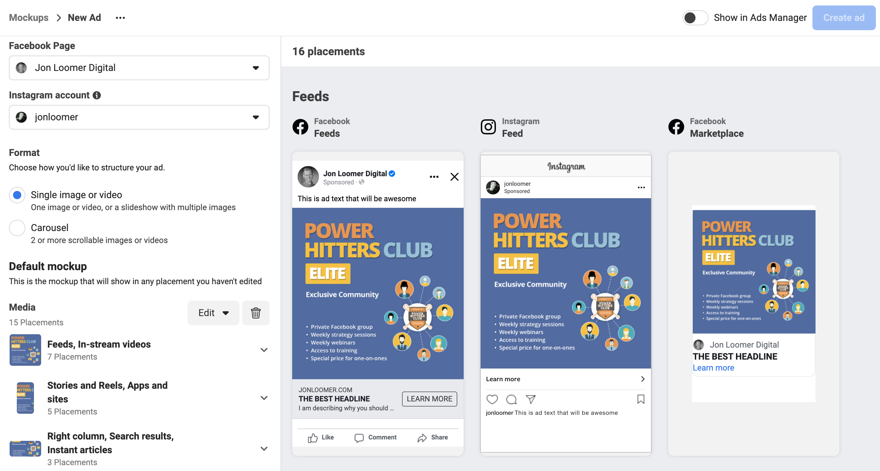Click the Feeds, In-stream videos thumbnail

[x=25, y=350]
